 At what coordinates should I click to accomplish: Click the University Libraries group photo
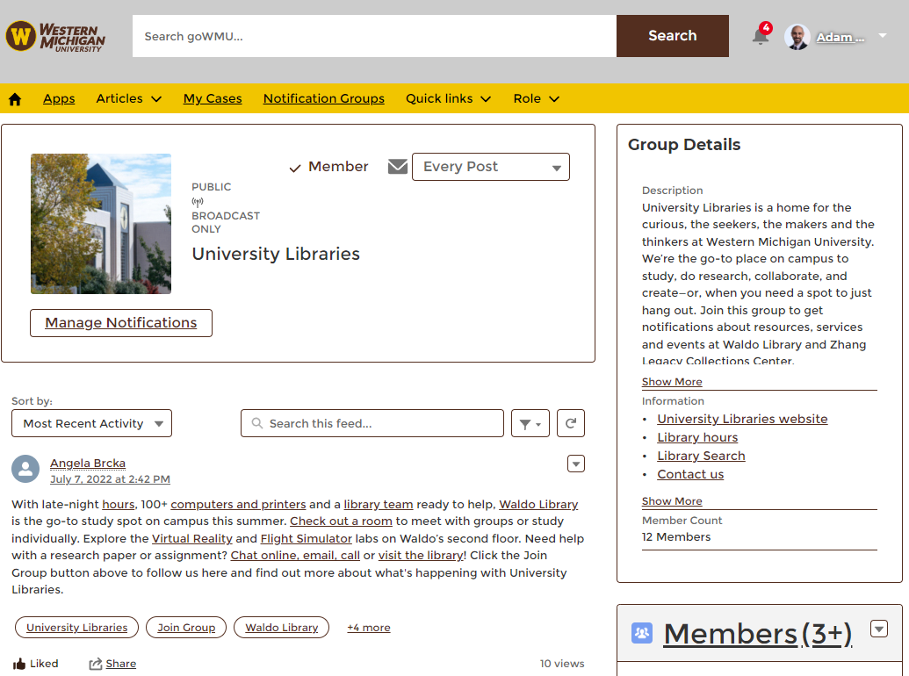tap(101, 224)
